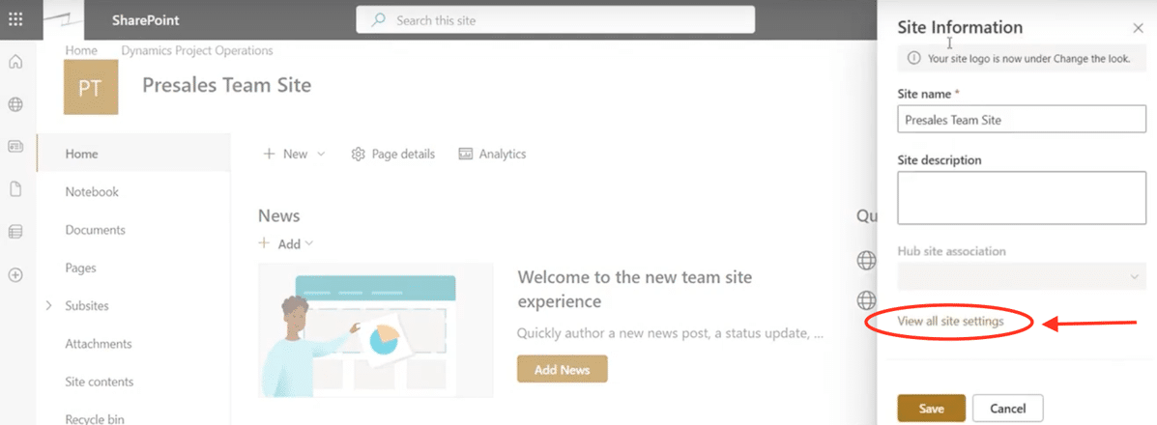Open the My files page icon
Viewport: 1157px width, 425px height.
(15, 189)
